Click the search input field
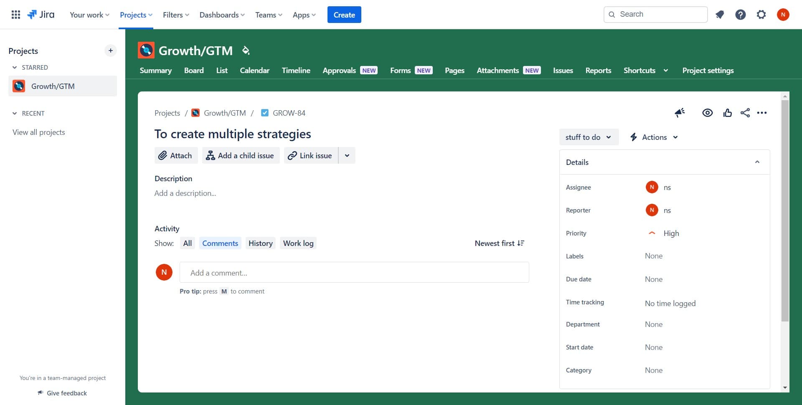This screenshot has width=802, height=405. [x=655, y=14]
